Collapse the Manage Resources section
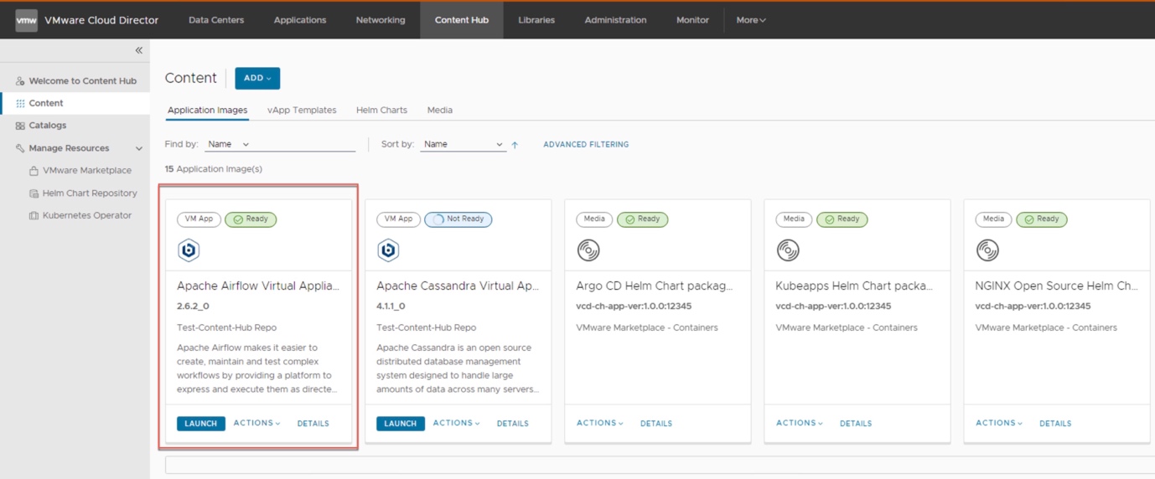The image size is (1155, 479). pos(138,148)
